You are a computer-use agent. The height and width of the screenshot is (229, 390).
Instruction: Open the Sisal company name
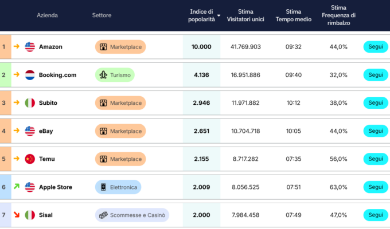[x=46, y=215]
